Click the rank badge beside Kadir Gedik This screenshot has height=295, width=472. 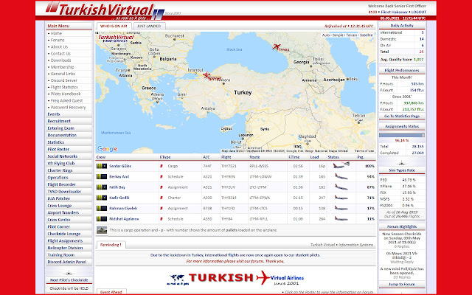click(x=102, y=198)
